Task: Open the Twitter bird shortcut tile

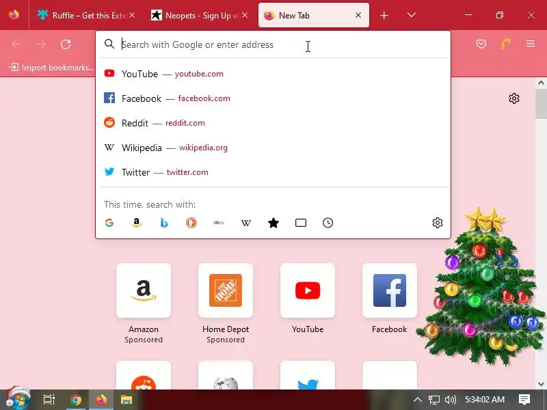Action: (x=308, y=375)
